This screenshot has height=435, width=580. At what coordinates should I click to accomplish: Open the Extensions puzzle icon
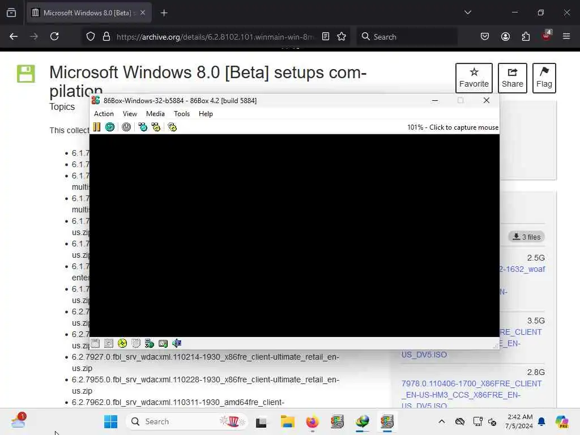click(x=526, y=36)
